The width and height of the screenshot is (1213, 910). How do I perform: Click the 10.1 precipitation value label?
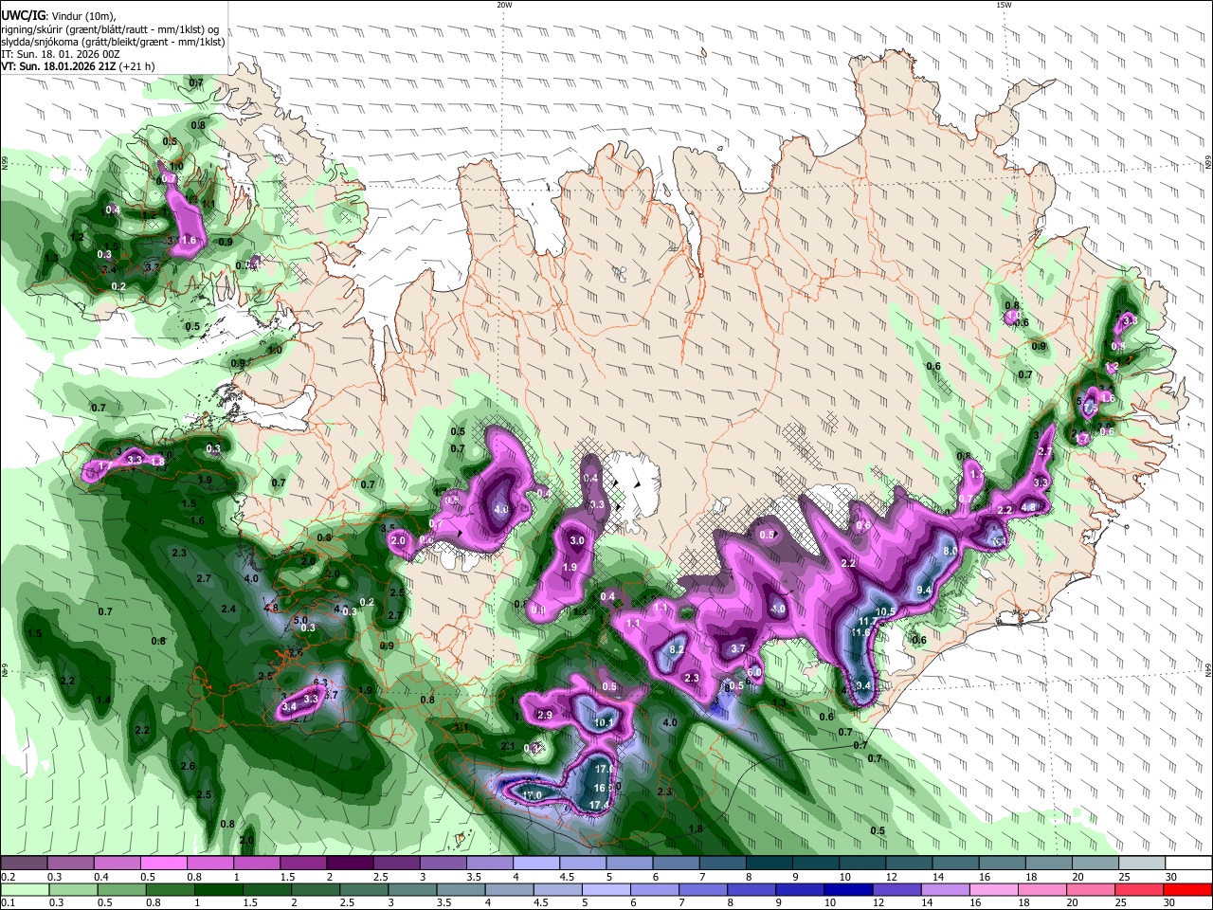coord(603,723)
